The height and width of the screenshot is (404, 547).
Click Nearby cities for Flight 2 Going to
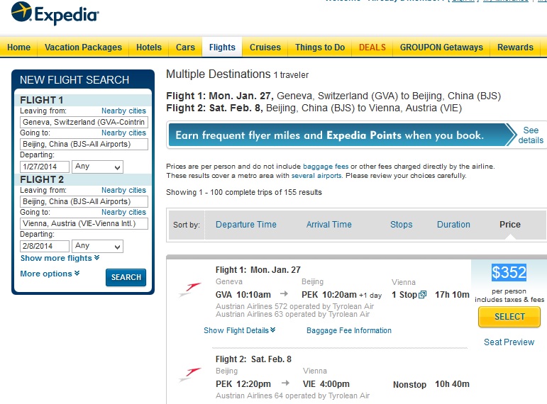[123, 213]
